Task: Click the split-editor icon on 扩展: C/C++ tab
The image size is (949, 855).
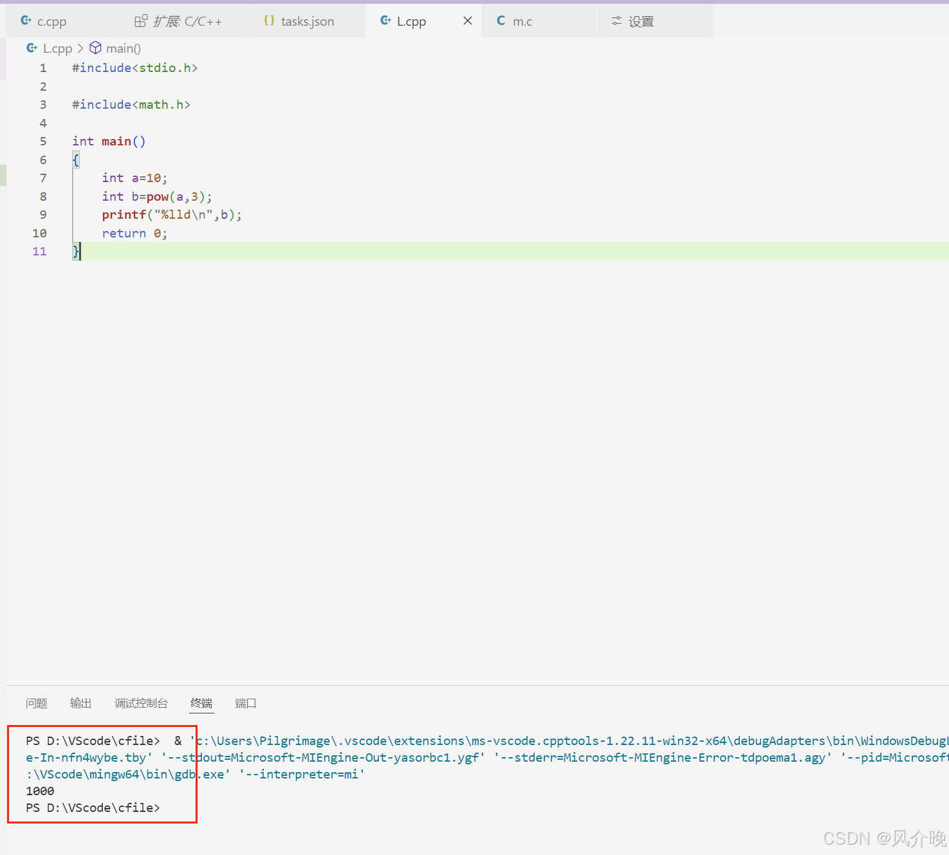Action: tap(140, 21)
